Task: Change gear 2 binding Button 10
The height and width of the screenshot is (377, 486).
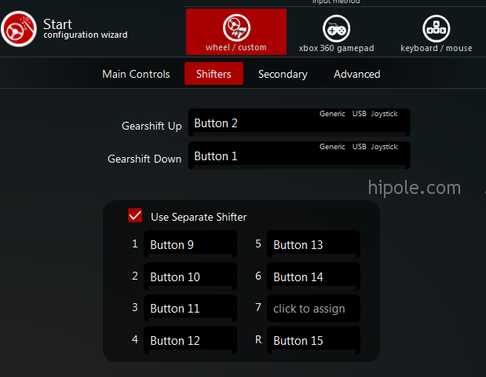Action: (x=190, y=276)
